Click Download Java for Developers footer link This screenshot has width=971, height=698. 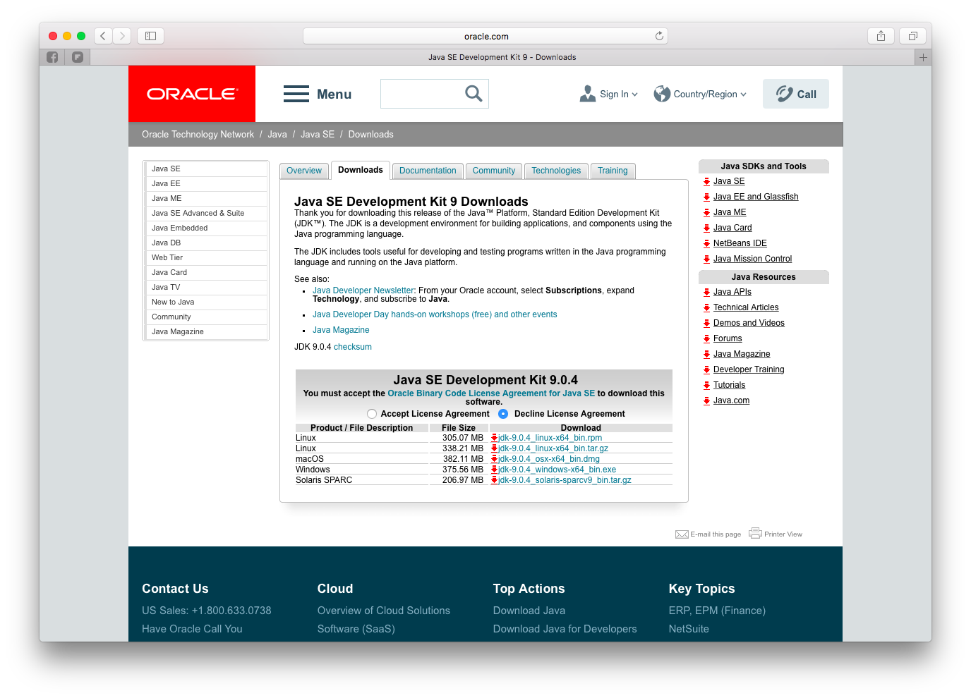565,629
